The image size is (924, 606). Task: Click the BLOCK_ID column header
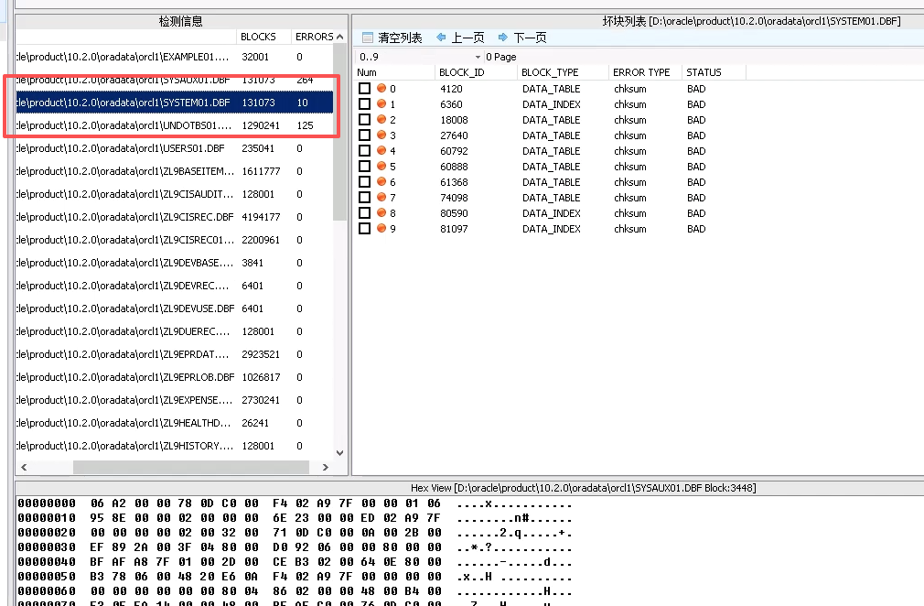[476, 72]
